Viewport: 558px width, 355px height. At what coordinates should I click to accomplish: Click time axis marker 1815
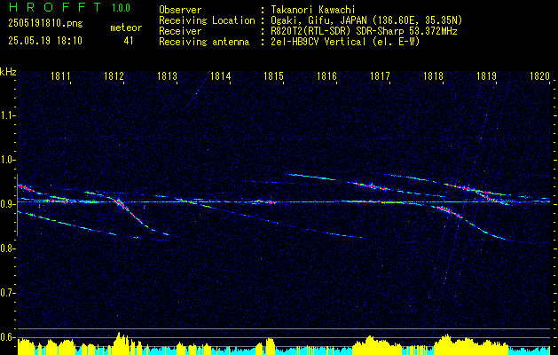[273, 75]
